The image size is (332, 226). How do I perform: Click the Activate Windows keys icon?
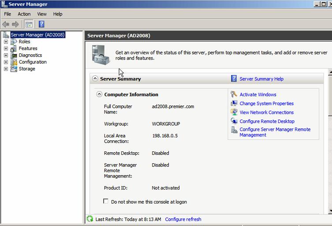(x=234, y=94)
